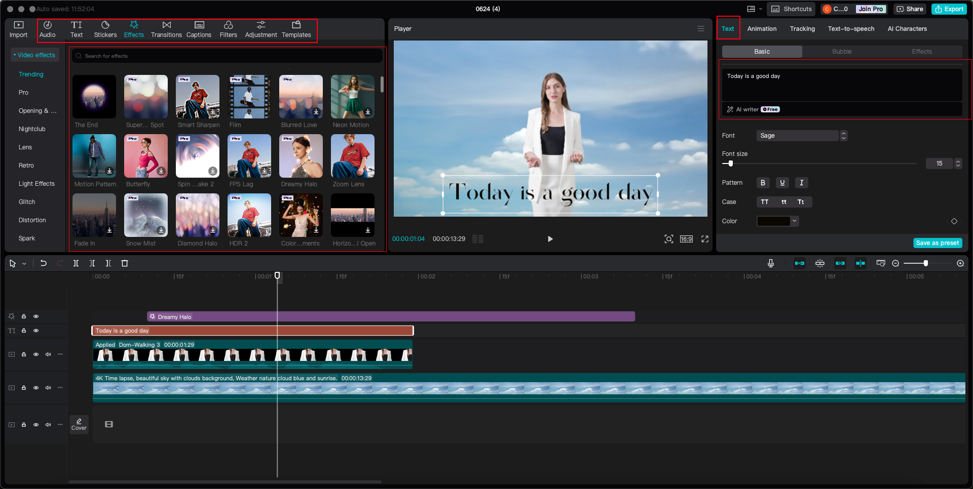The image size is (973, 489).
Task: Start voiceover recording with microphone icon
Action: point(770,263)
